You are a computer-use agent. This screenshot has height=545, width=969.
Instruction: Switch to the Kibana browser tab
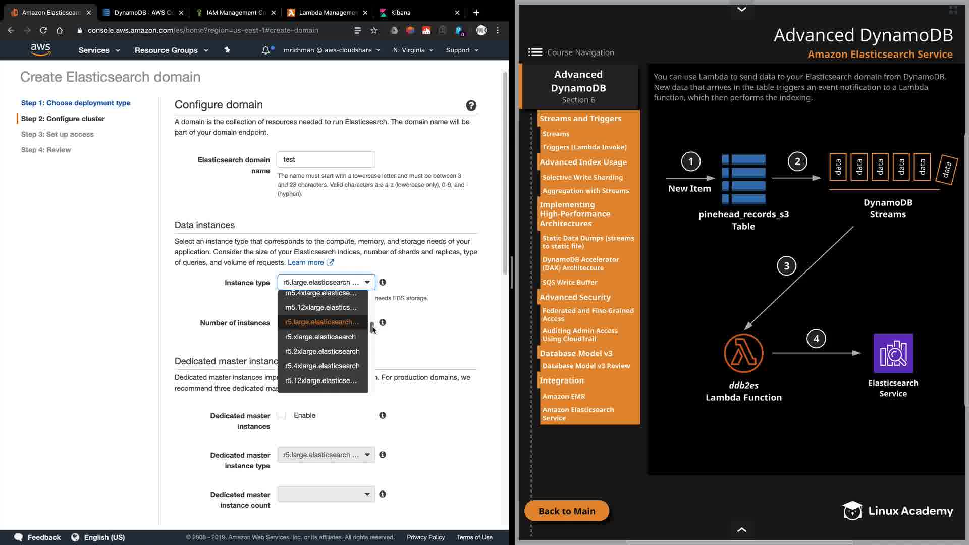point(401,12)
